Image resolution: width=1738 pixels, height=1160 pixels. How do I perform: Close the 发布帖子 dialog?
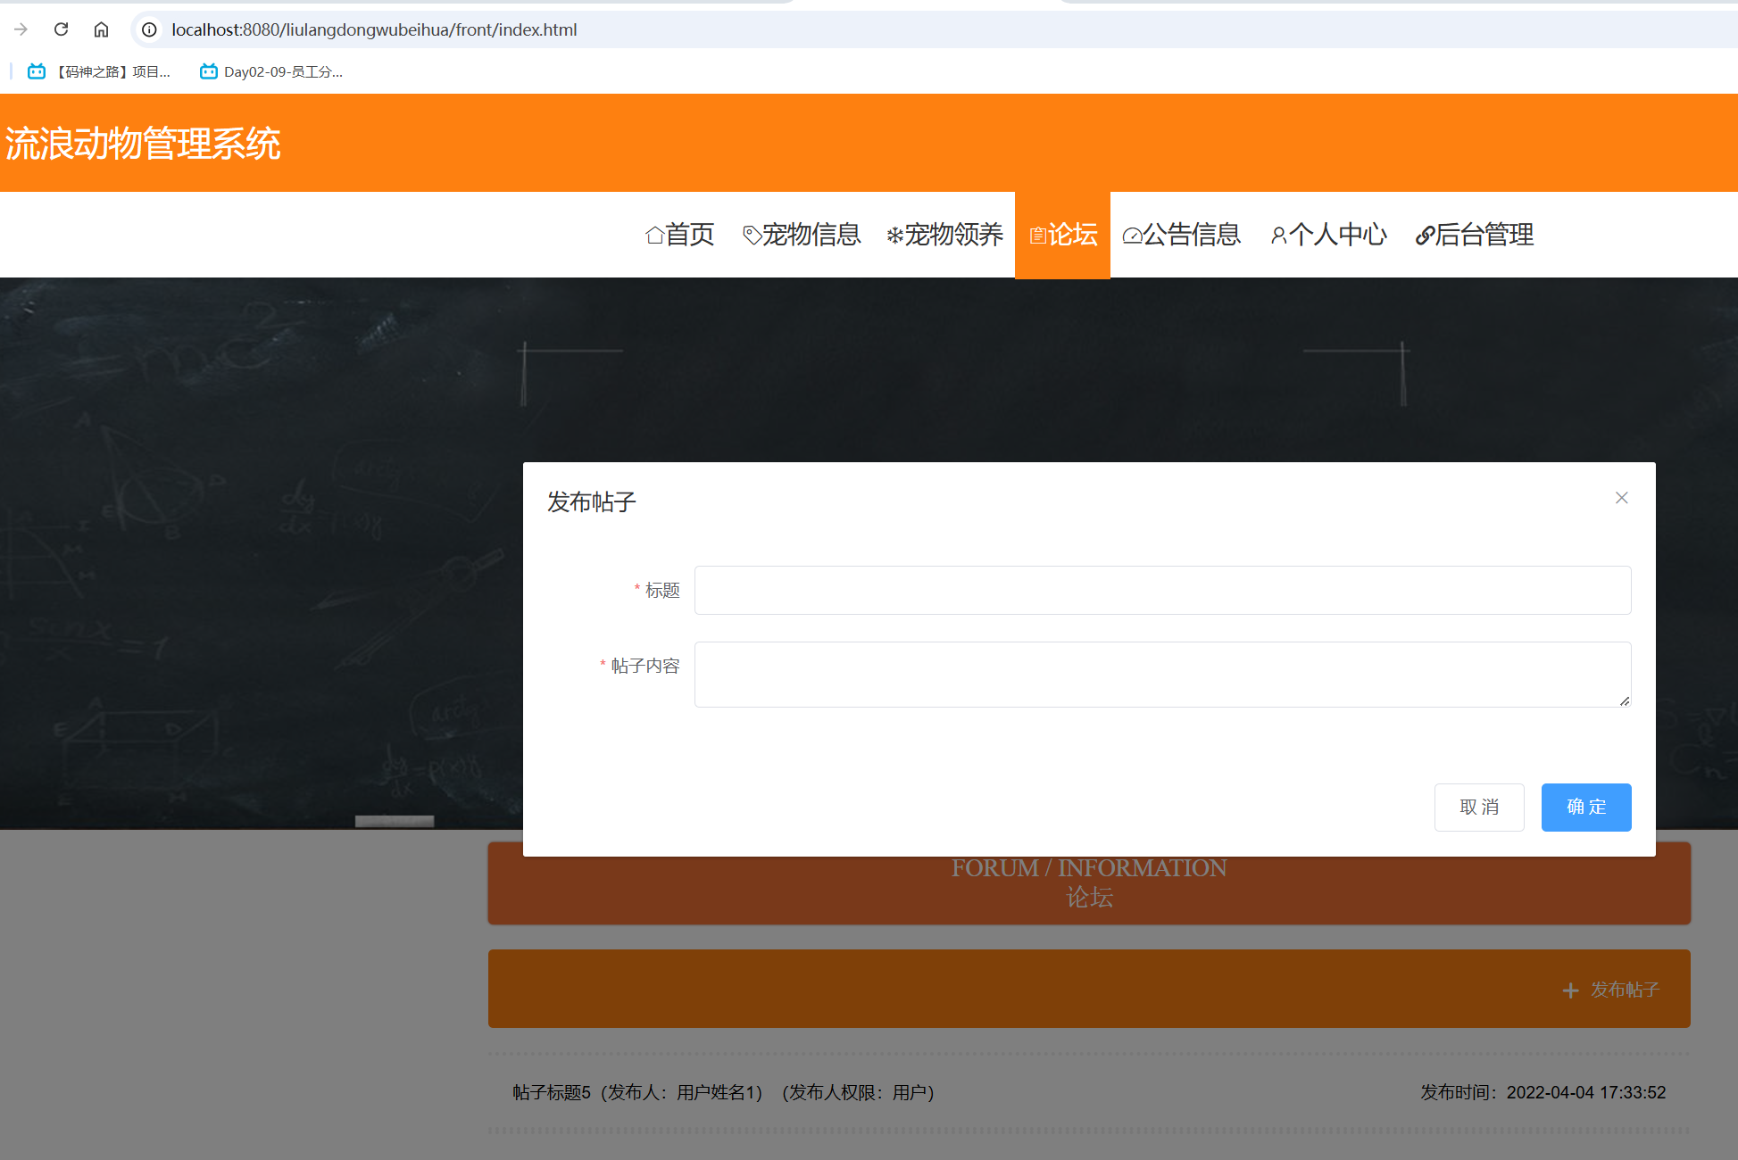coord(1622,497)
